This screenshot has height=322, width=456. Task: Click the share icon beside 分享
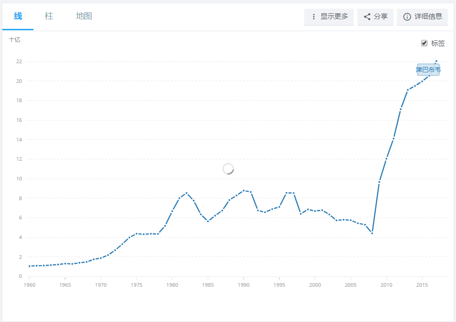click(x=367, y=17)
